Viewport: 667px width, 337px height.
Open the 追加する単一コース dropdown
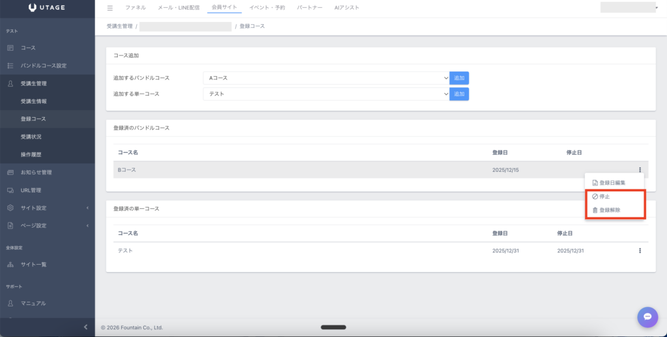click(326, 94)
